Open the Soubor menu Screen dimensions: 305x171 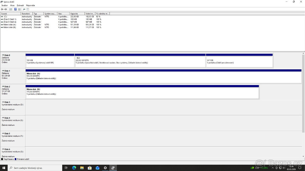point(5,5)
